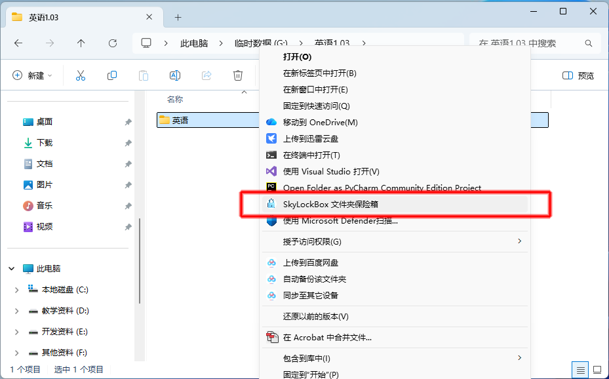Expand 开发资料 (E:) drive node

(x=16, y=332)
